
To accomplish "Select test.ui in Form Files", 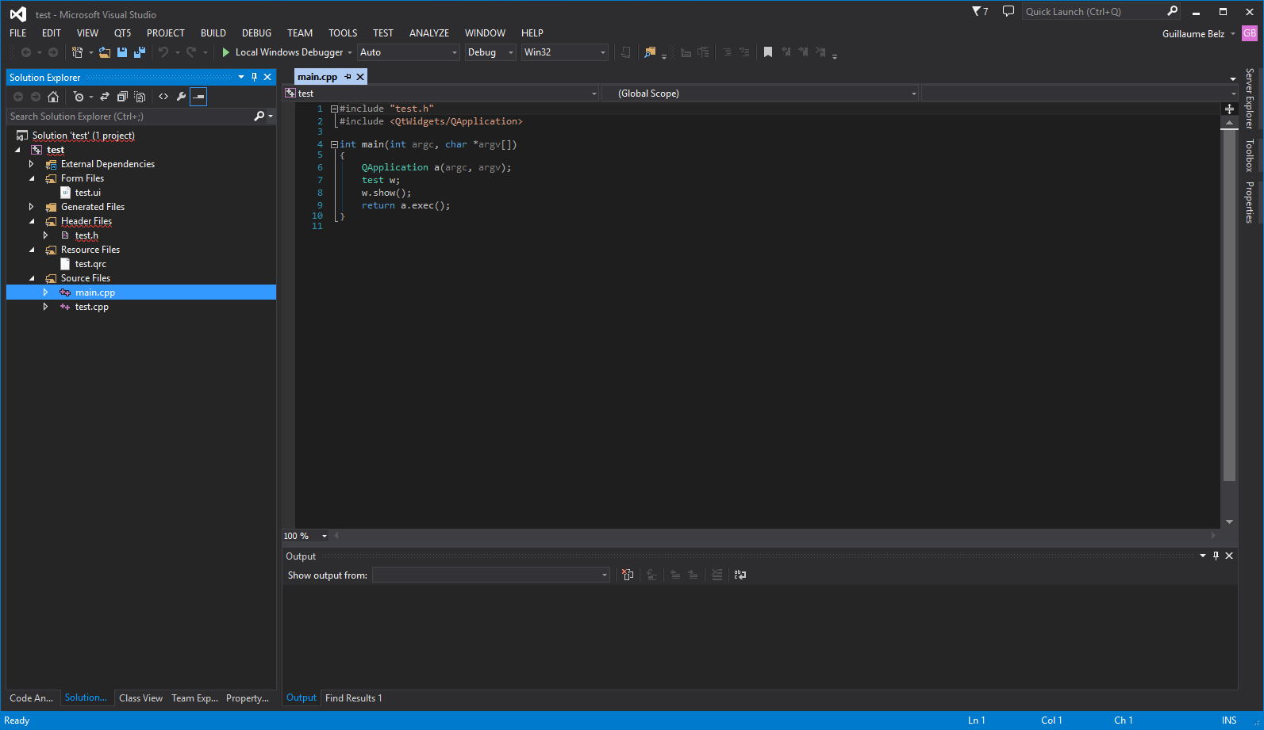I will pyautogui.click(x=87, y=193).
